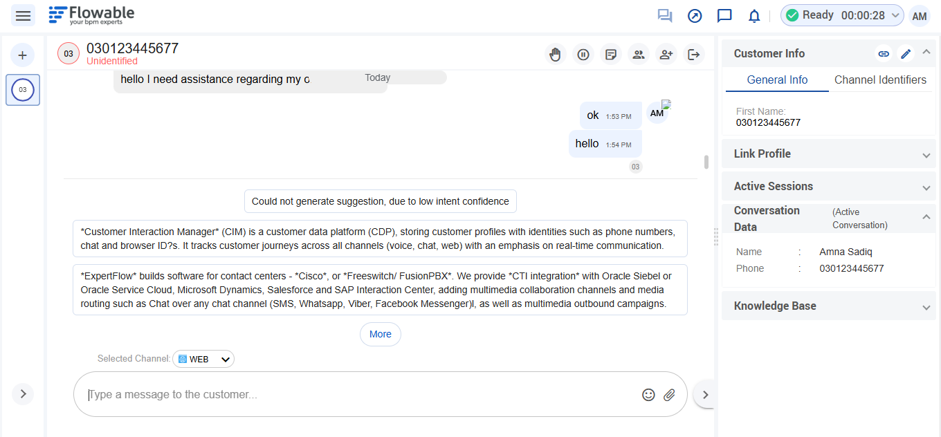Add a new conversation with plus button

point(22,55)
